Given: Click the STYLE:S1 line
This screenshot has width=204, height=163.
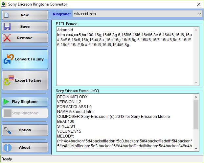Looking at the screenshot, I should point(66,126).
